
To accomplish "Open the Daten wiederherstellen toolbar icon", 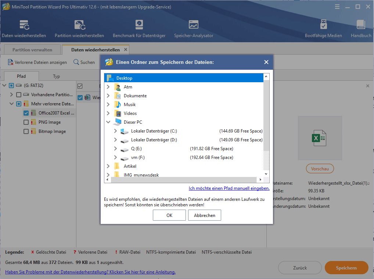I will (24, 25).
